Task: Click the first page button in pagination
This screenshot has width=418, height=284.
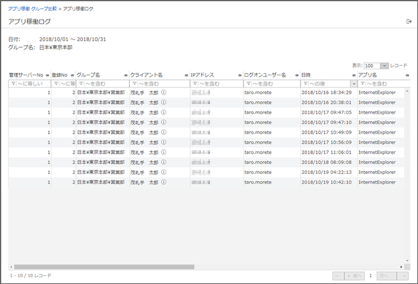Action: point(338,276)
